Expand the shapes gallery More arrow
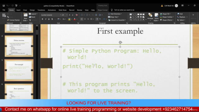The height and width of the screenshot is (112, 199). pos(146,20)
